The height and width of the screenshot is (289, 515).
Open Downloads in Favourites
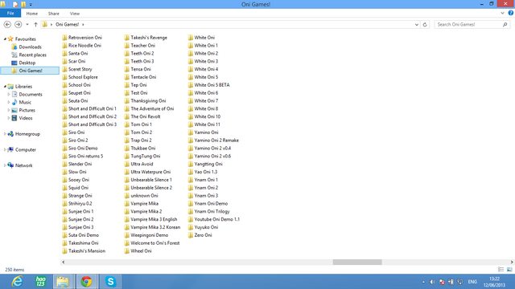pyautogui.click(x=31, y=47)
